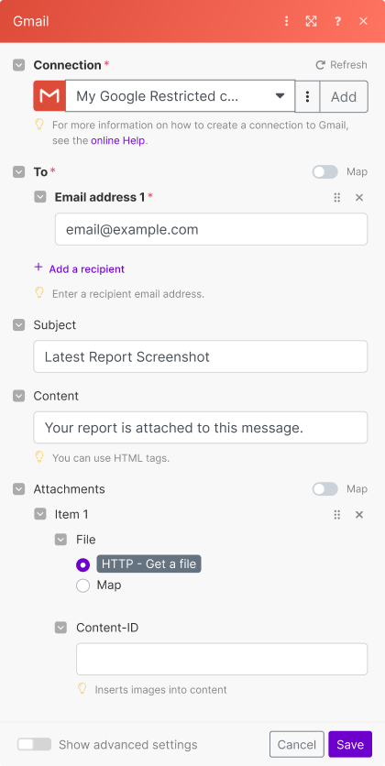Click the Content-ID input field
This screenshot has width=385, height=766.
coord(222,659)
